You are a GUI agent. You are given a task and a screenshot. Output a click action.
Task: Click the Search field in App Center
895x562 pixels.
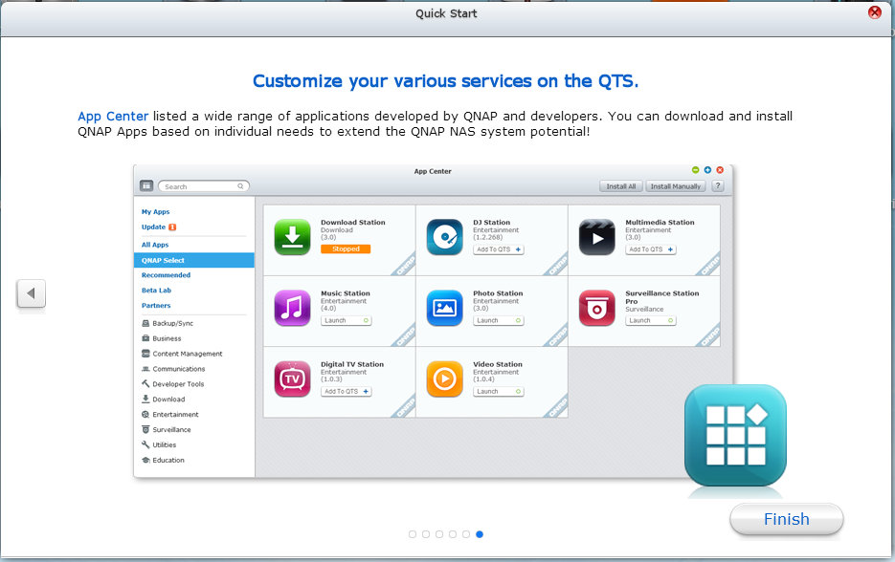point(203,186)
